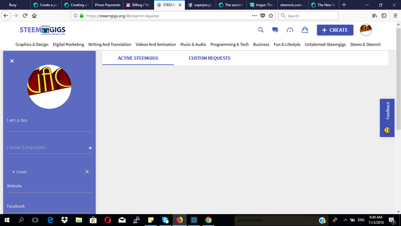
Task: Open page actions three-dot menu
Action: pos(254,16)
